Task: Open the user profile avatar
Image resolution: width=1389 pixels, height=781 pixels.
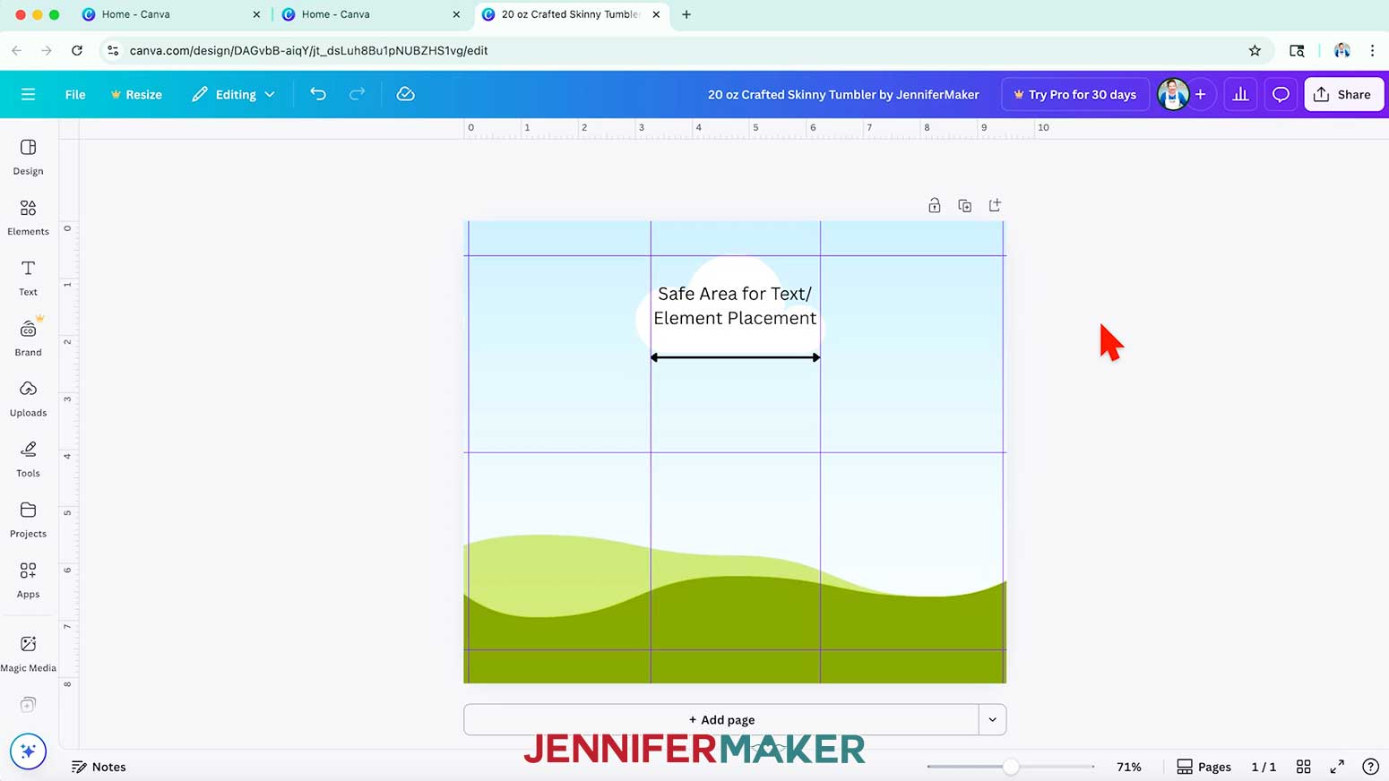Action: point(1172,94)
